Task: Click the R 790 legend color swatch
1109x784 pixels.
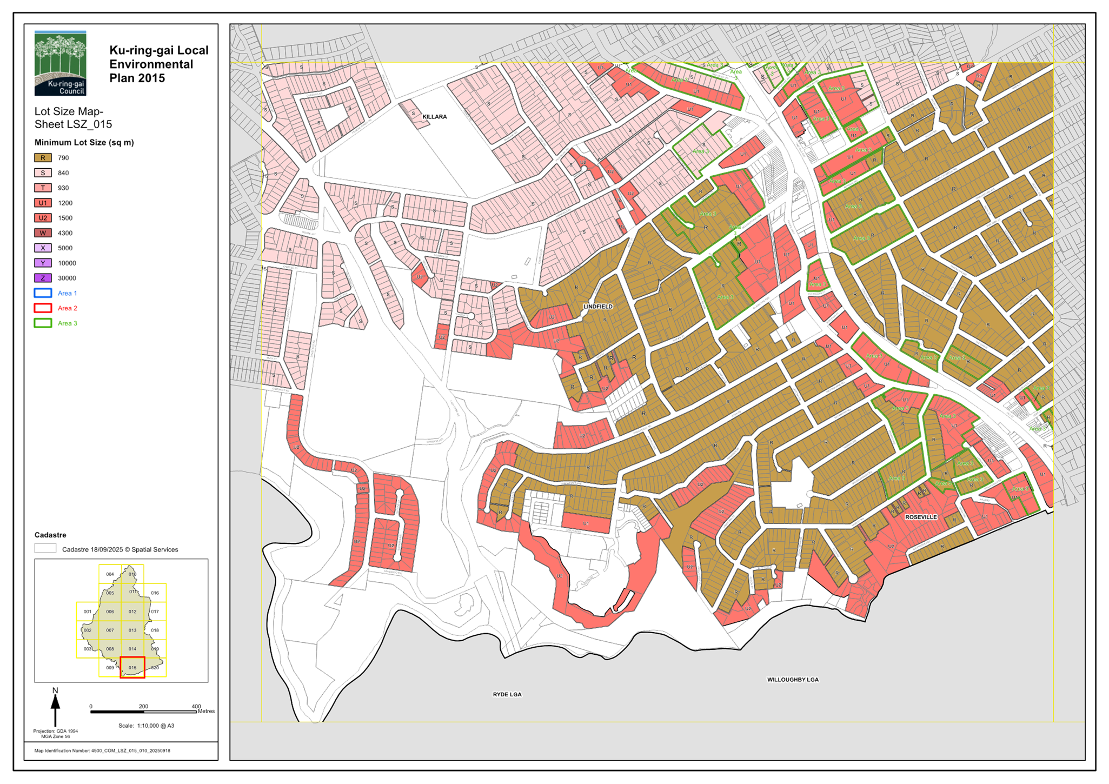Action: [x=43, y=158]
